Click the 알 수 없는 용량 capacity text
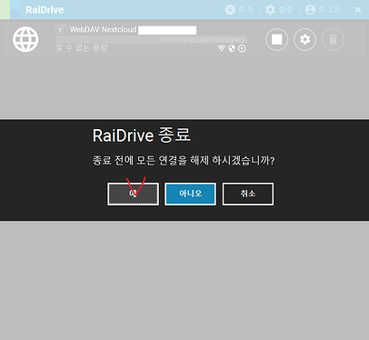Screen dimensions: 369x340 82,47
